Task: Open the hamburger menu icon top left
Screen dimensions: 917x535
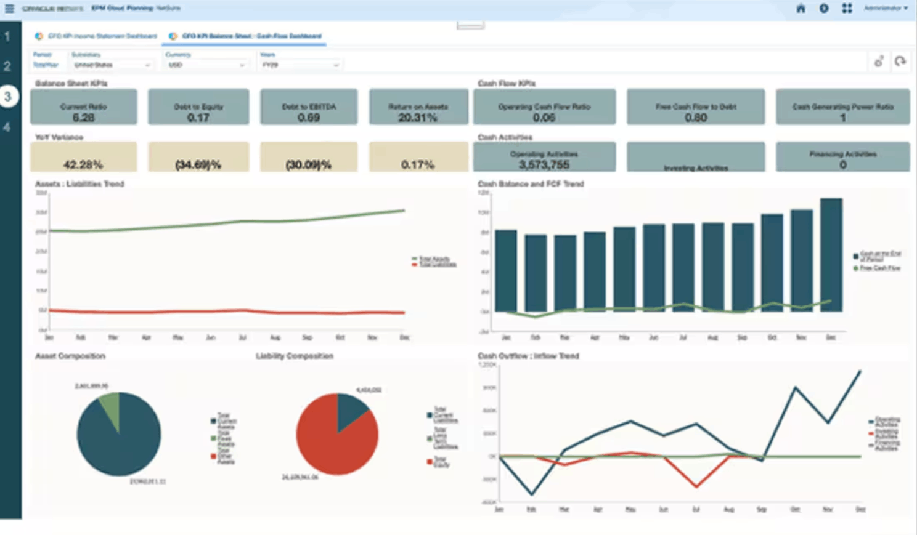Action: 9,9
